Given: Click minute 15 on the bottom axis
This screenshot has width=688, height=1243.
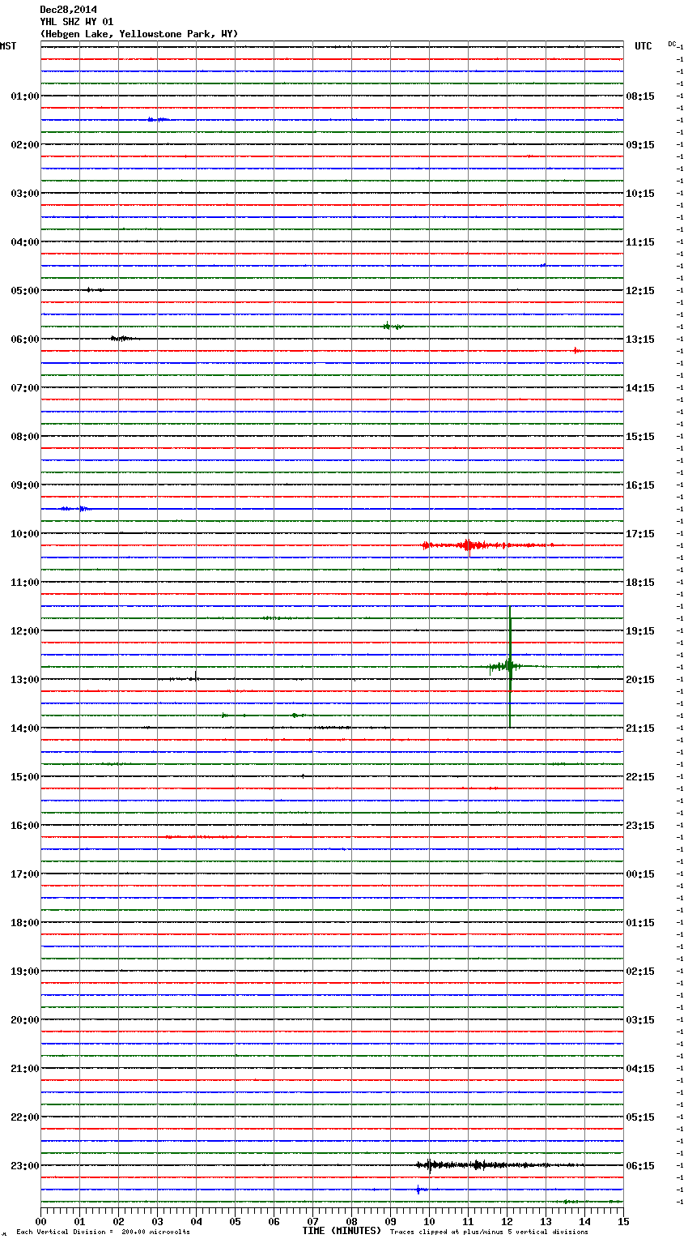Looking at the screenshot, I should tap(623, 1221).
